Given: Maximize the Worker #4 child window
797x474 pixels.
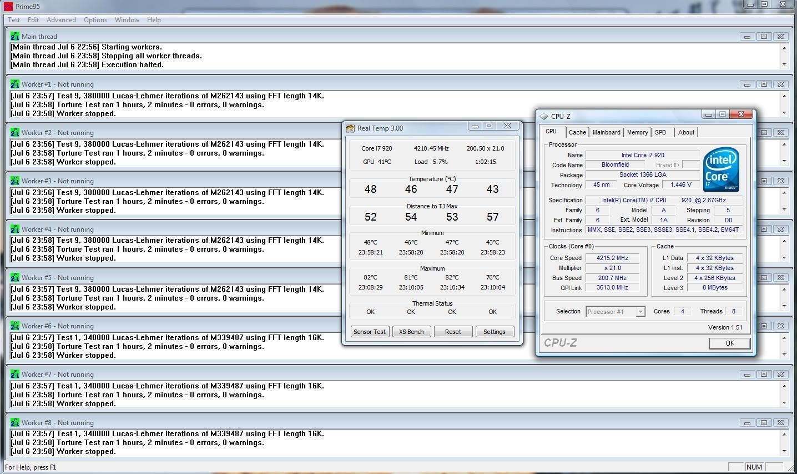Looking at the screenshot, I should [764, 229].
